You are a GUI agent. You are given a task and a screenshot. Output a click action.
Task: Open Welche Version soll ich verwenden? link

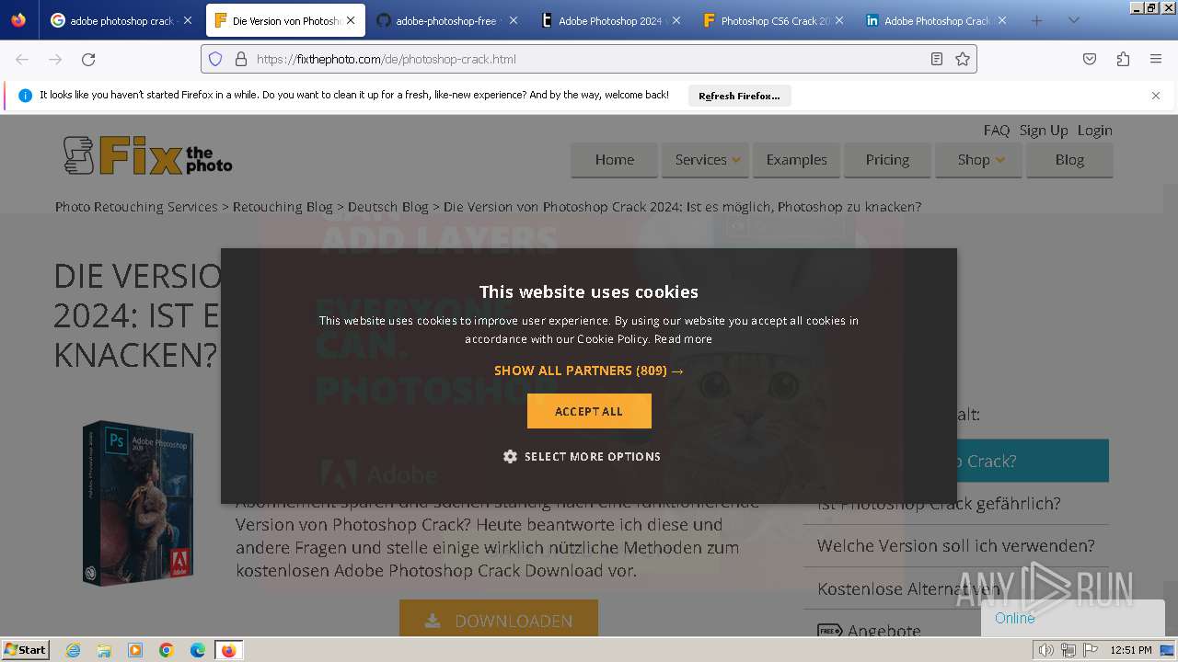[x=956, y=546]
